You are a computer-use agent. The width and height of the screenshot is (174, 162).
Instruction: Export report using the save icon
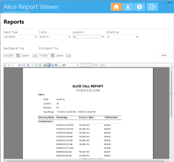tap(56, 65)
